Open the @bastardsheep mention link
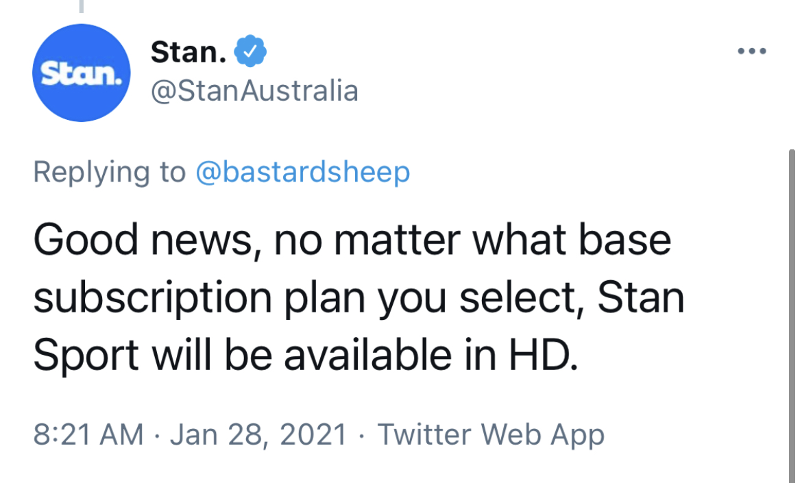Screen dimensions: 802x483 tap(303, 172)
